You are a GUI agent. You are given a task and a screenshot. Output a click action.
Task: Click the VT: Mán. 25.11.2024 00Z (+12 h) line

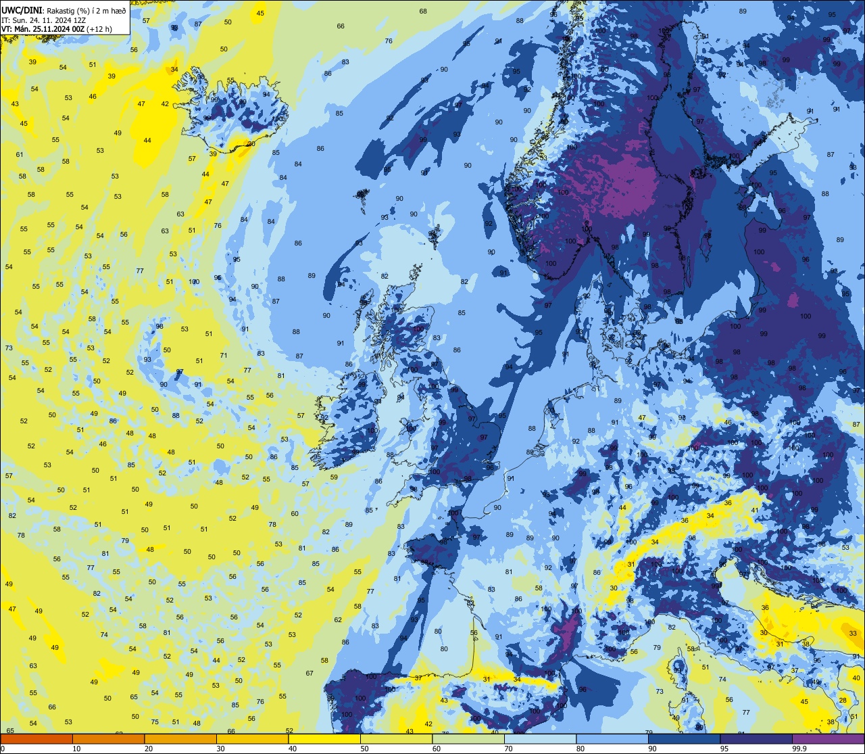pyautogui.click(x=56, y=29)
